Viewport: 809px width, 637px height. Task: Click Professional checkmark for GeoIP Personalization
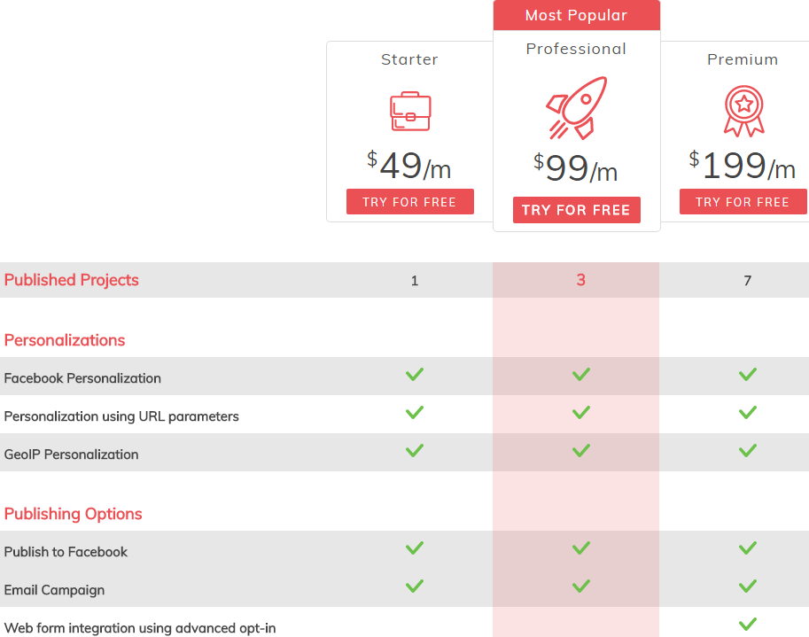(581, 451)
